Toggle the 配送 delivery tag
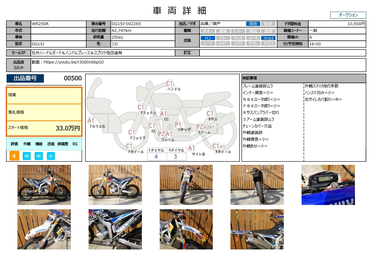The height and width of the screenshot is (262, 373). point(268,24)
